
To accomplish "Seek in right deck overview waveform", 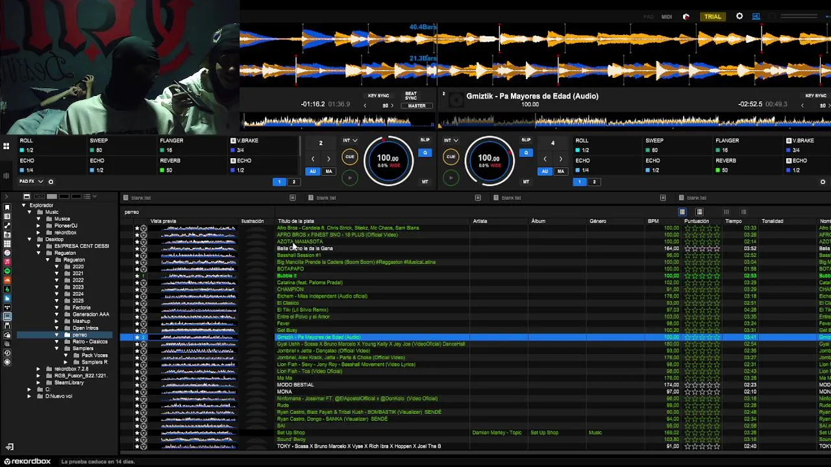I will pyautogui.click(x=635, y=121).
